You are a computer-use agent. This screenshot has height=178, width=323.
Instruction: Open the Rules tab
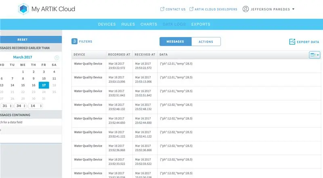[128, 24]
